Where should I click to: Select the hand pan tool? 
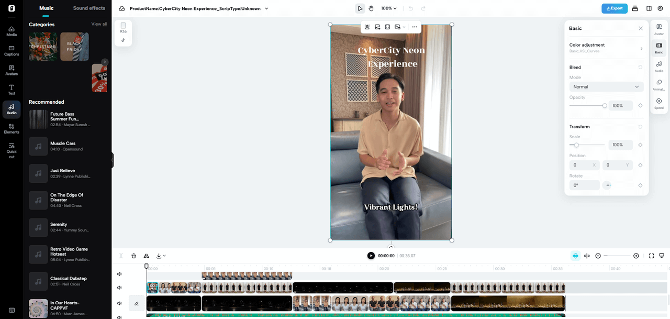(371, 8)
